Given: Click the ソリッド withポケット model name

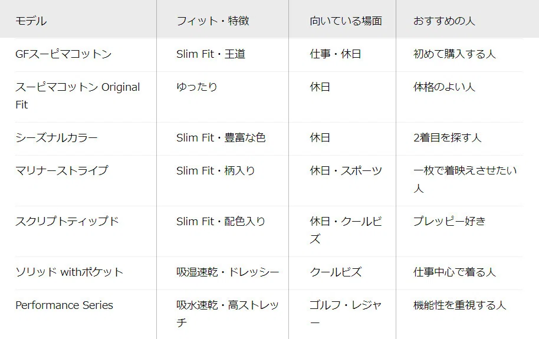Looking at the screenshot, I should [70, 272].
